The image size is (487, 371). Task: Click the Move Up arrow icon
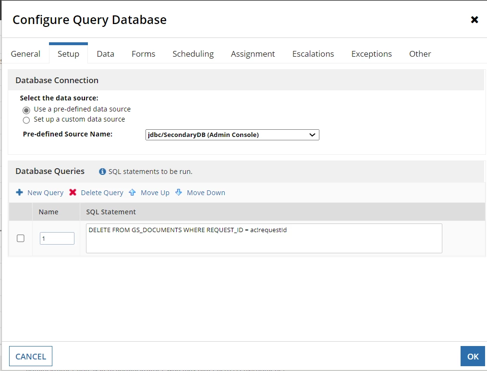click(132, 192)
